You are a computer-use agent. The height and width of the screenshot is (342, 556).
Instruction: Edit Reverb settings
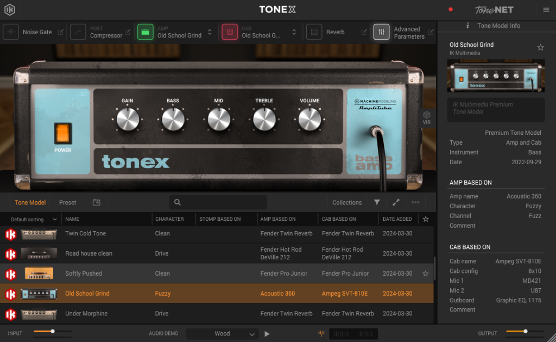(x=364, y=32)
